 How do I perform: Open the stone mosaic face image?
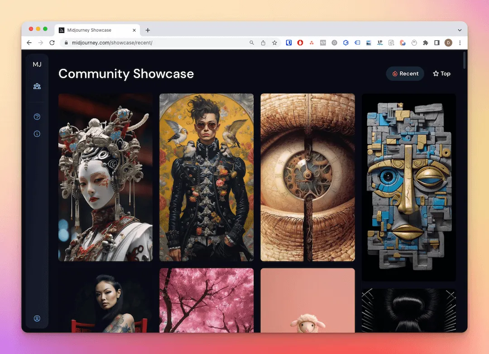pyautogui.click(x=408, y=188)
